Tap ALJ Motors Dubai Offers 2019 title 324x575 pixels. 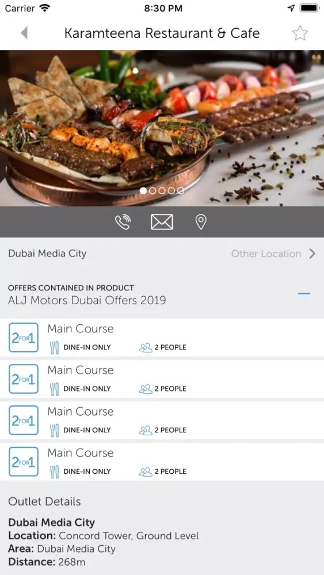point(87,301)
